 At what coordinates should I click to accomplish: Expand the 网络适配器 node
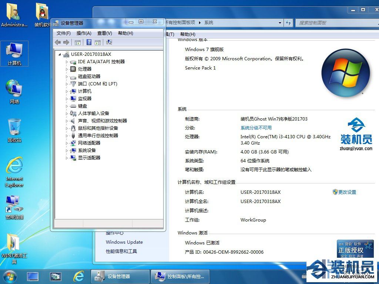[67, 143]
